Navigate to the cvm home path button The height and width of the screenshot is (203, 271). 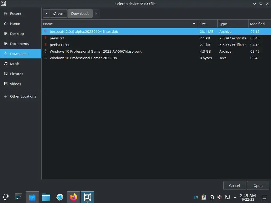(59, 13)
